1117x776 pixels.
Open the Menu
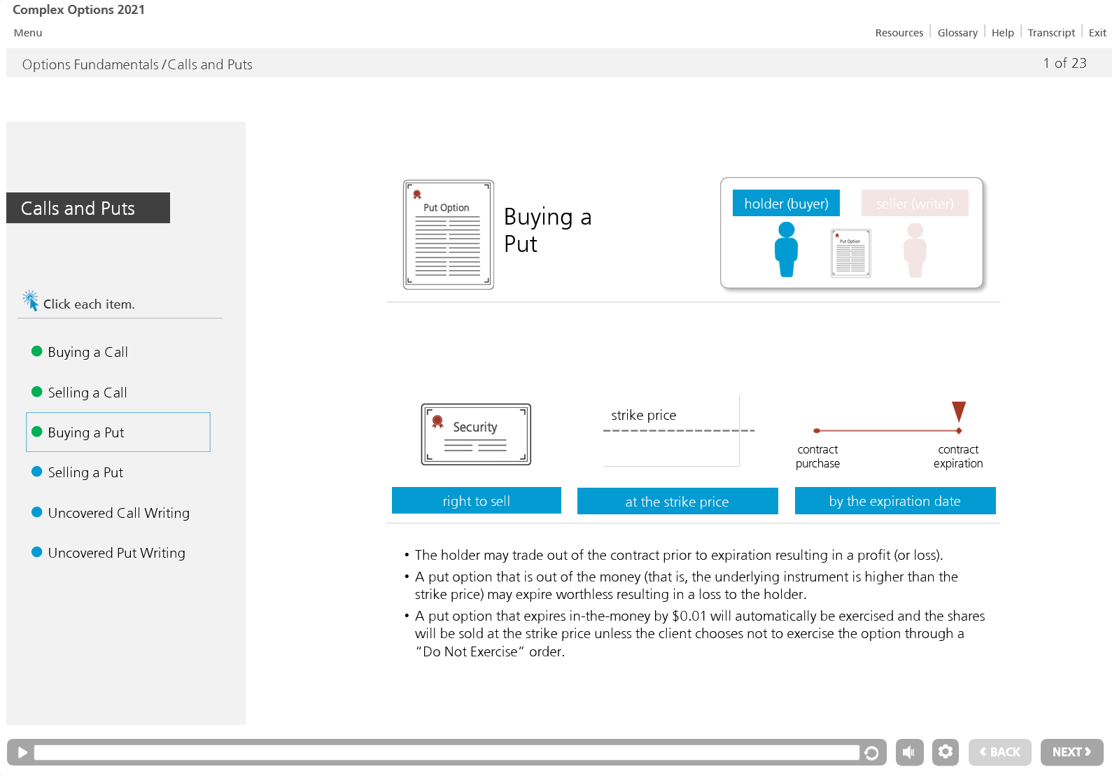click(28, 33)
